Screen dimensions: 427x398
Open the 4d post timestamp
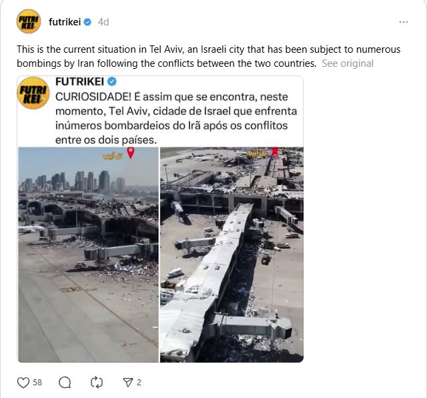click(x=103, y=22)
